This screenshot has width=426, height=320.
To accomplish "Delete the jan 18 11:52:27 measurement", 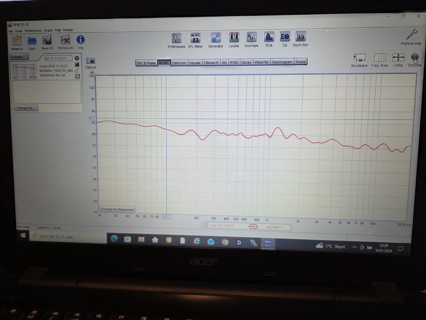I will [x=77, y=58].
